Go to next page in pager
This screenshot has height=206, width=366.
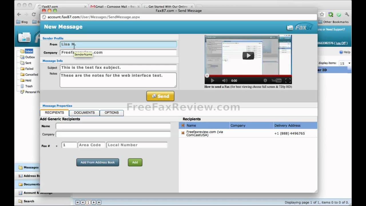(x=94, y=202)
